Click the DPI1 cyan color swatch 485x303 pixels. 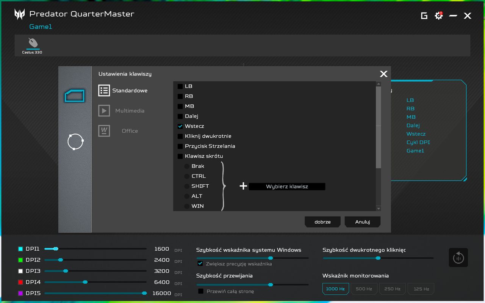point(20,249)
